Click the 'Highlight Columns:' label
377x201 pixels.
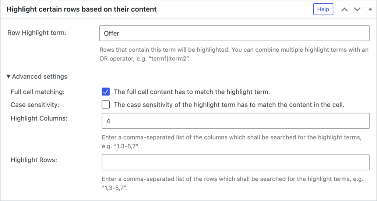[39, 118]
